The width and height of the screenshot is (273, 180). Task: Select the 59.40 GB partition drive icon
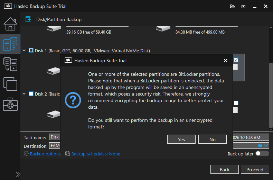coord(54,28)
